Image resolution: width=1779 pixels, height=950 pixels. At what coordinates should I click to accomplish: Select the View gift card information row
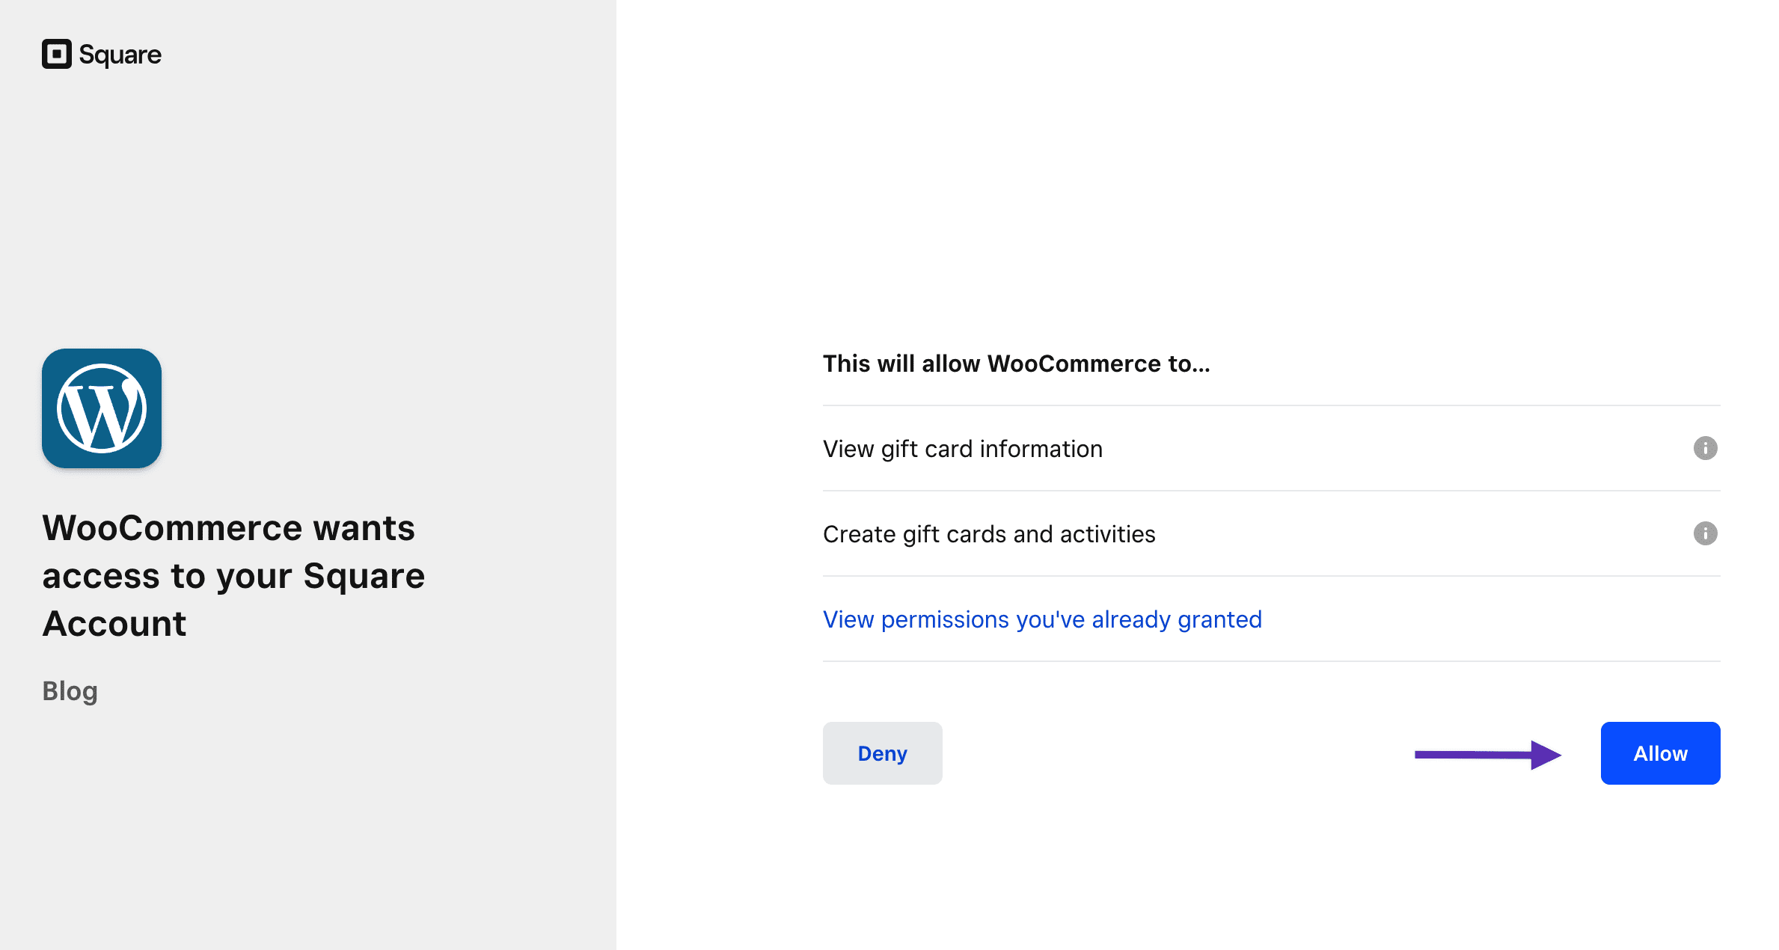[962, 449]
